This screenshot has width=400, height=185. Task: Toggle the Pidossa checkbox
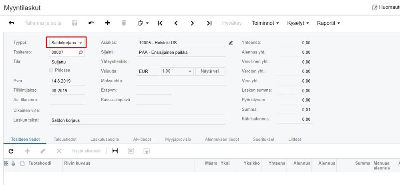(51, 70)
